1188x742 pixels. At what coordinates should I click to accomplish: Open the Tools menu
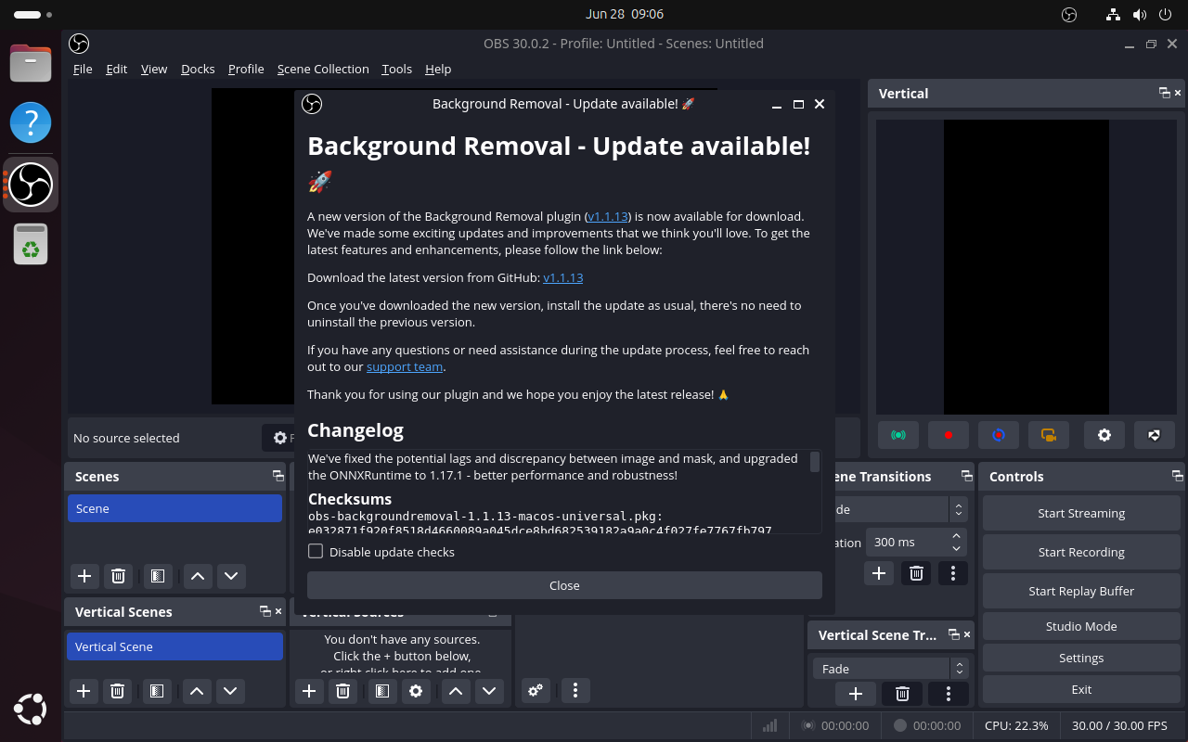396,69
